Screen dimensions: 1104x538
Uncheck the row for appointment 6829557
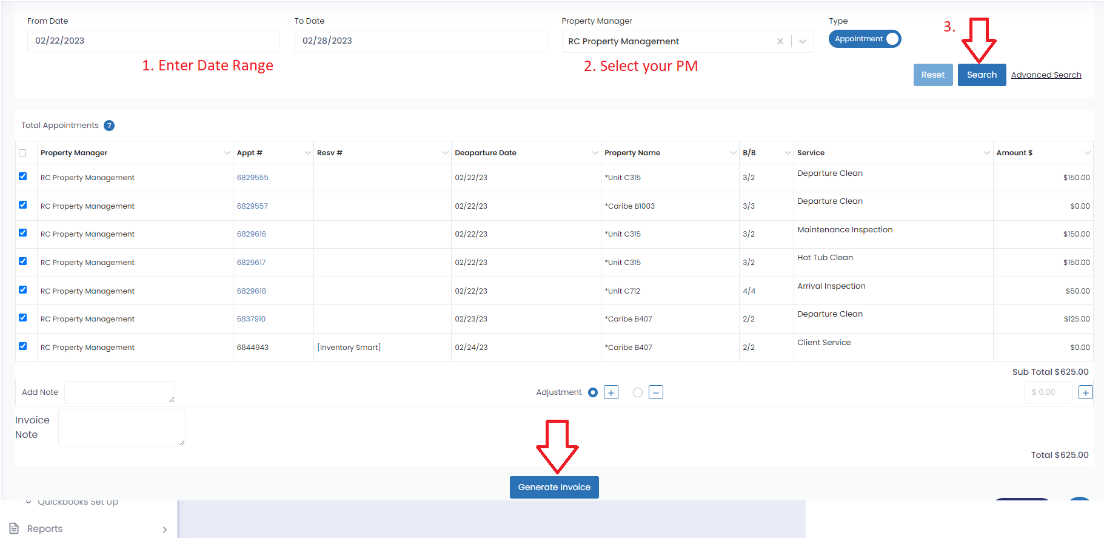click(x=22, y=204)
